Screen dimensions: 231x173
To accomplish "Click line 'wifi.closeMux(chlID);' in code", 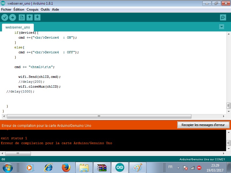I will tap(40, 87).
